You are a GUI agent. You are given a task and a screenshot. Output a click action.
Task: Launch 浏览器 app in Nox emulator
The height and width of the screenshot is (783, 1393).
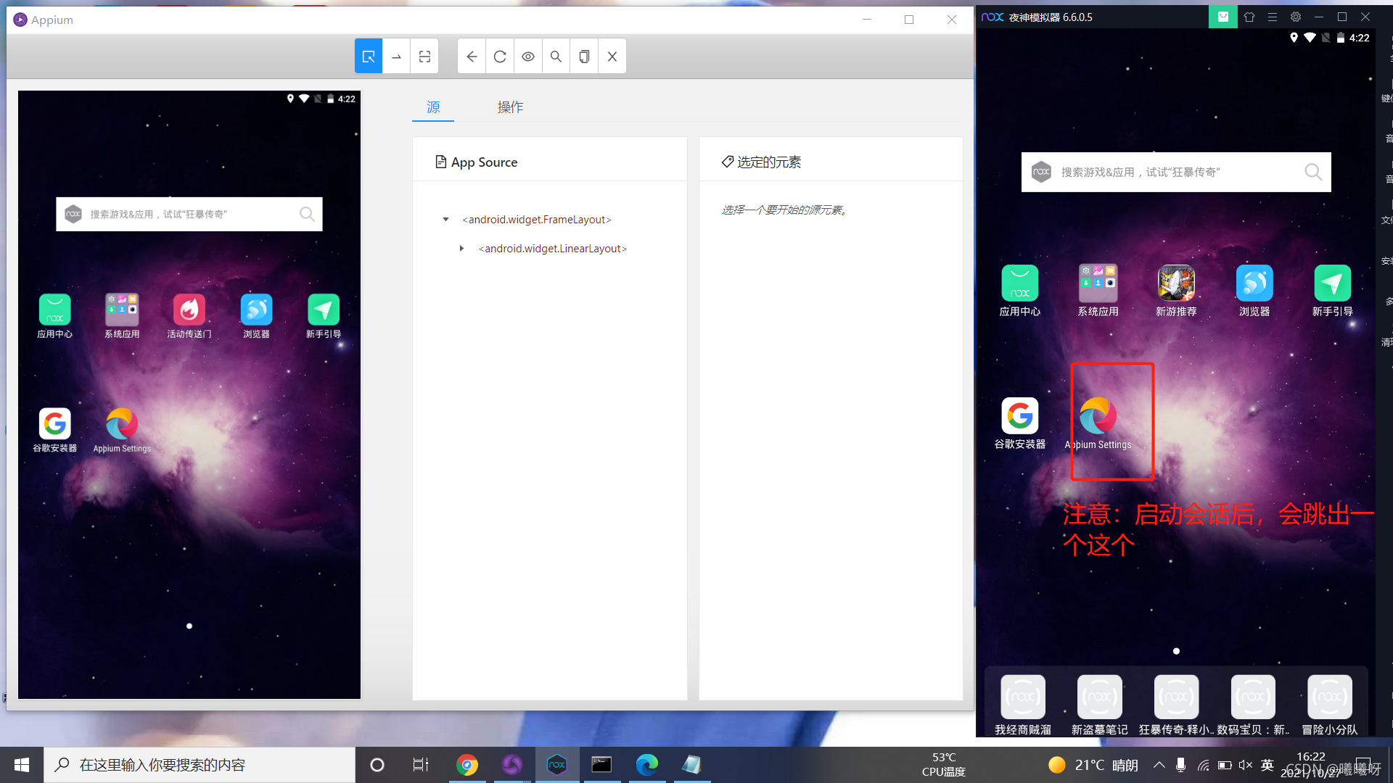tap(1254, 283)
